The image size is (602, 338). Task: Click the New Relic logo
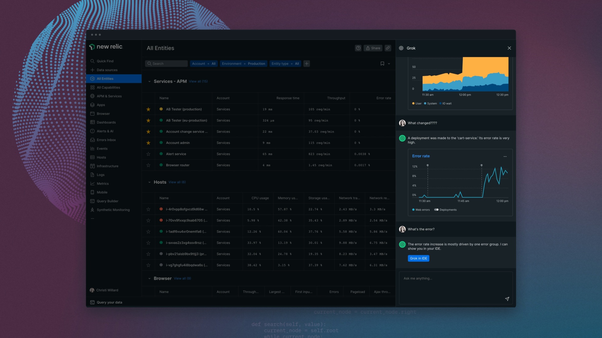pos(106,47)
